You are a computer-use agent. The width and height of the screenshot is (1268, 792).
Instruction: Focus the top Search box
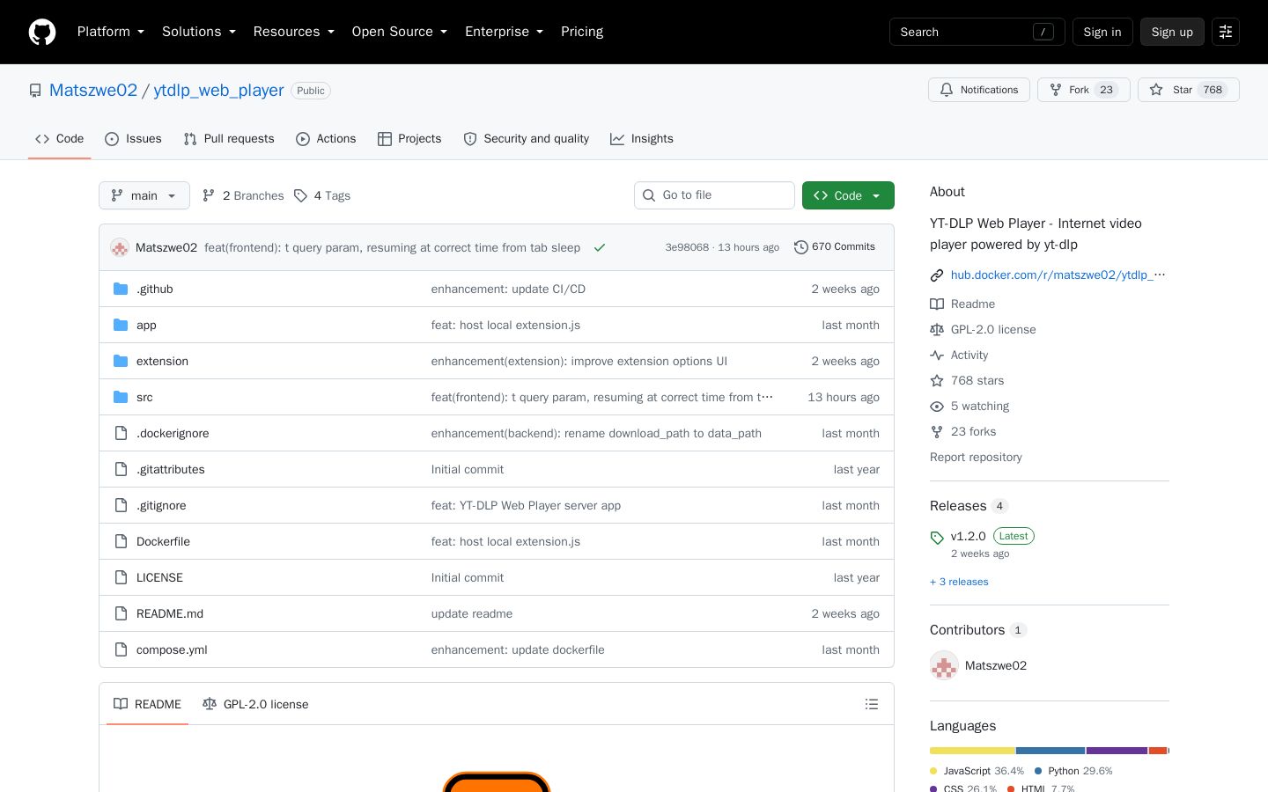[x=977, y=32]
